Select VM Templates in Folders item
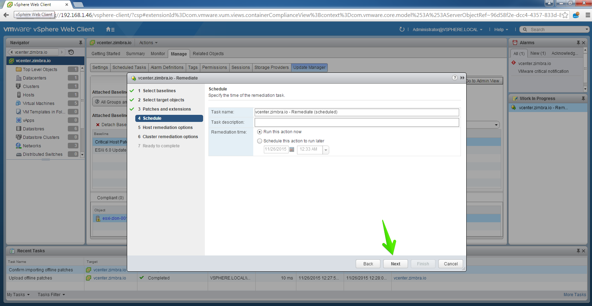Screen dimensions: 592x306 44,112
